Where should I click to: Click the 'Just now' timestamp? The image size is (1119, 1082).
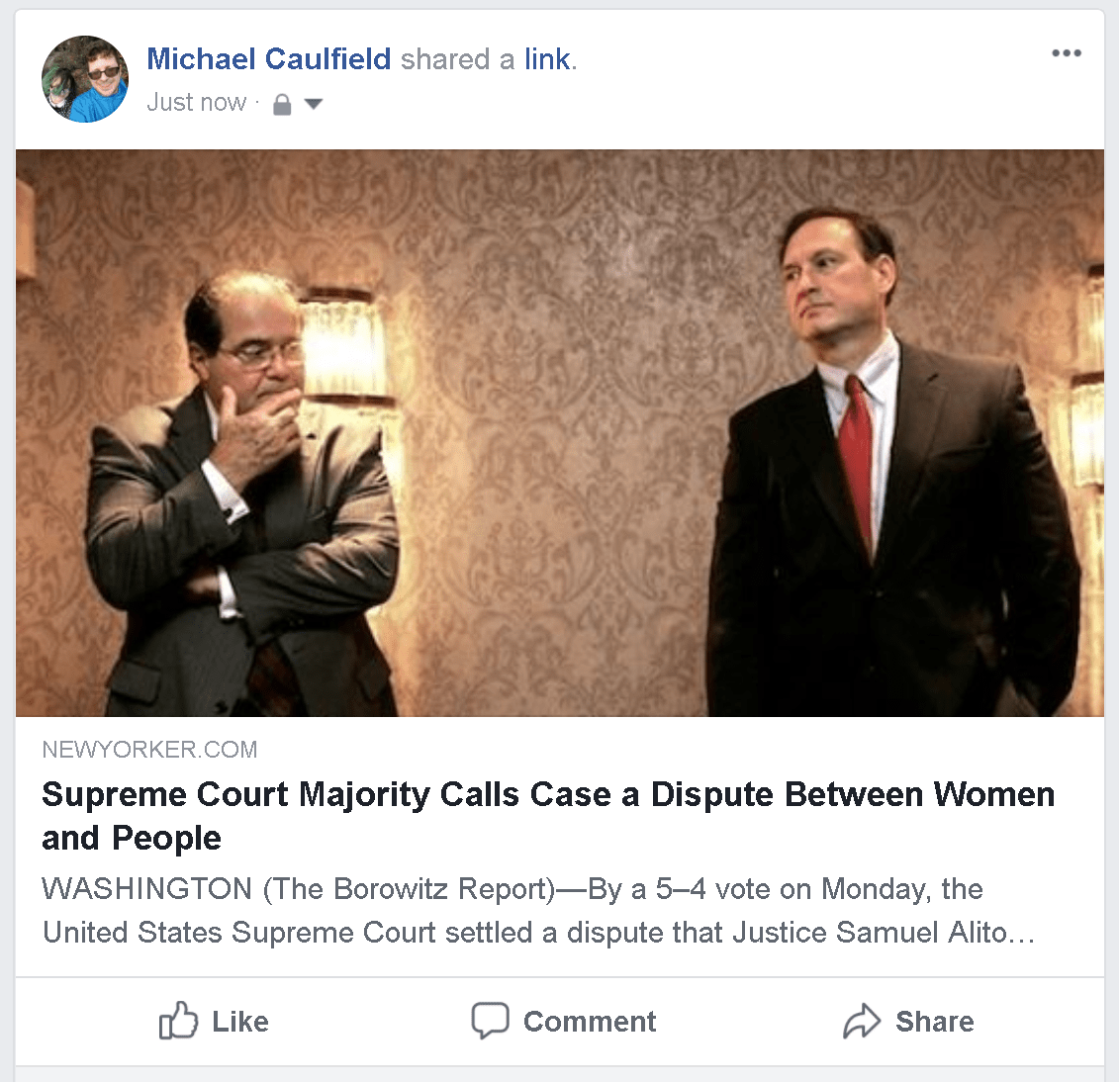196,102
